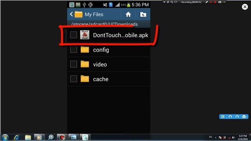The height and width of the screenshot is (141, 251).
Task: Tap the Android debugging status icon
Action: click(91, 5)
